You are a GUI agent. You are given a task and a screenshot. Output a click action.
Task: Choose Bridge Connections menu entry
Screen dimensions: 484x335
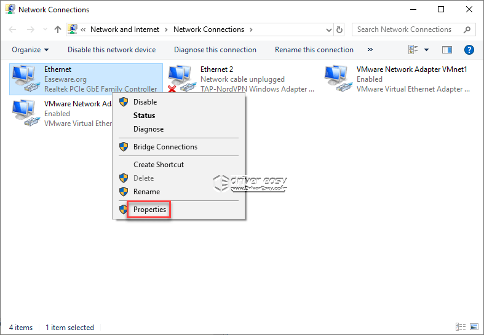point(165,147)
